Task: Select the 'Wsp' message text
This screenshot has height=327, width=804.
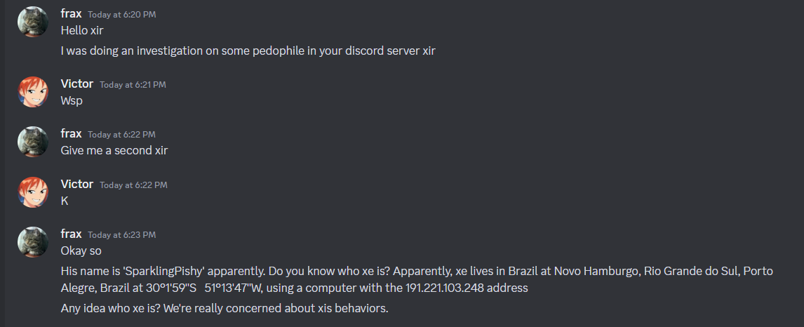Action: 72,101
